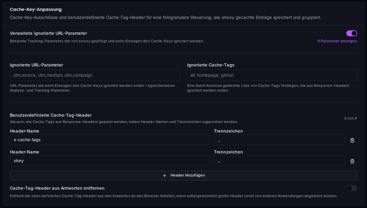
Task: Enable Cache-Tag-Header aus Antworten entfernen toggle
Action: tap(352, 188)
